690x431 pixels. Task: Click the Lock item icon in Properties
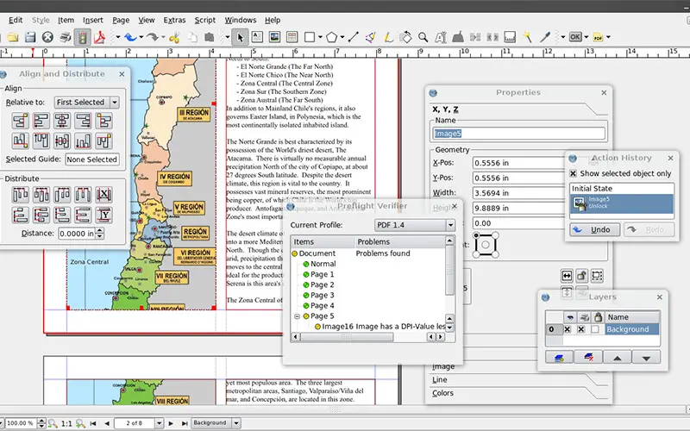pos(581,276)
